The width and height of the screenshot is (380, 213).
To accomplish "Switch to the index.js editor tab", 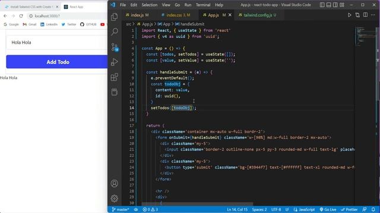I will [x=137, y=15].
